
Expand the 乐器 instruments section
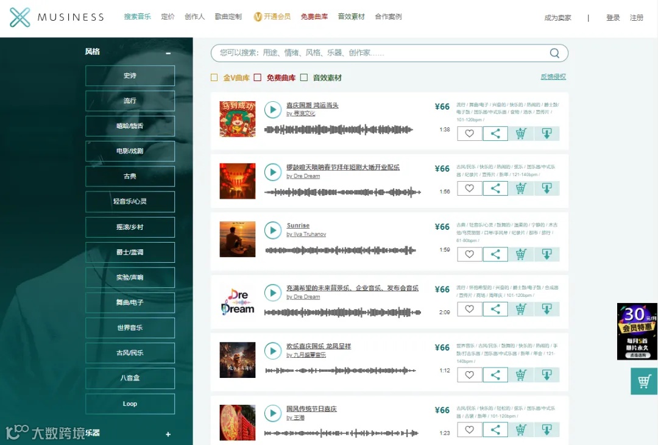tap(168, 435)
